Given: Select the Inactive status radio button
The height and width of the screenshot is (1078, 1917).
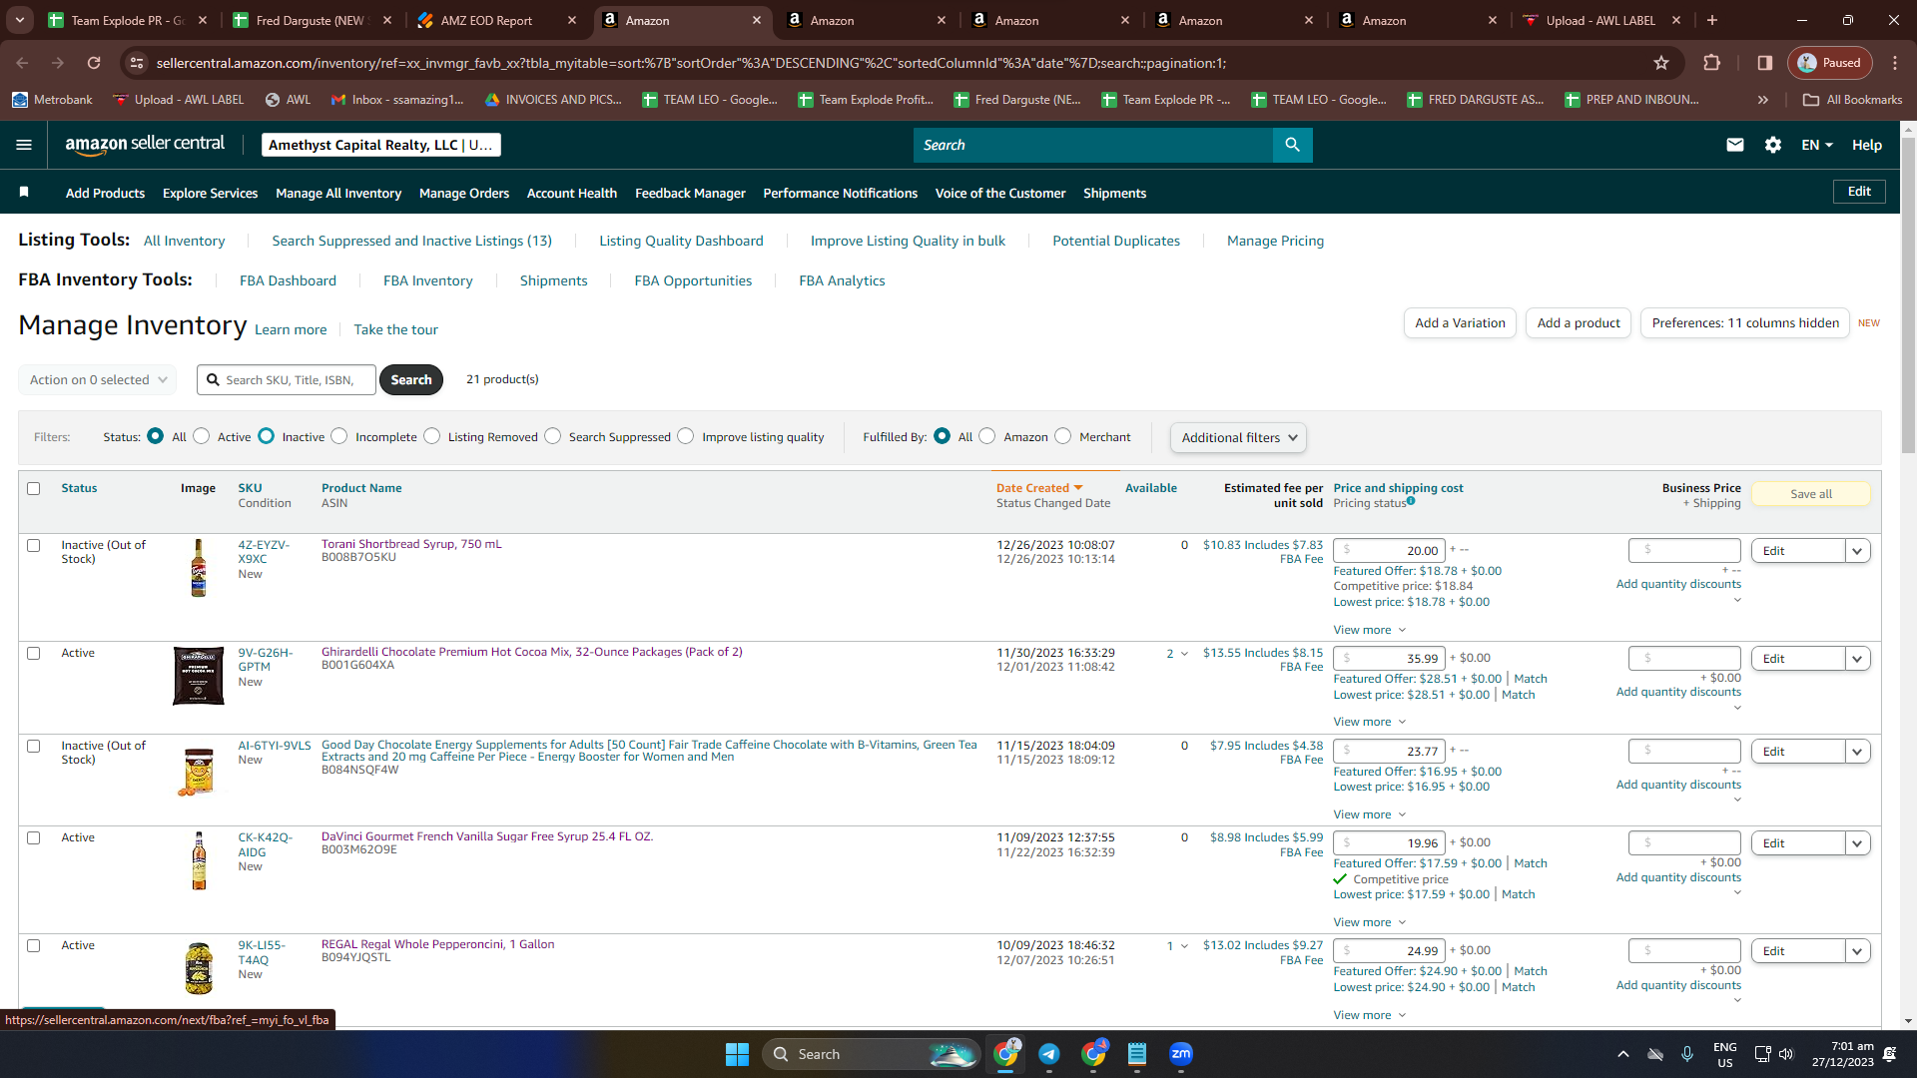Looking at the screenshot, I should [x=267, y=436].
